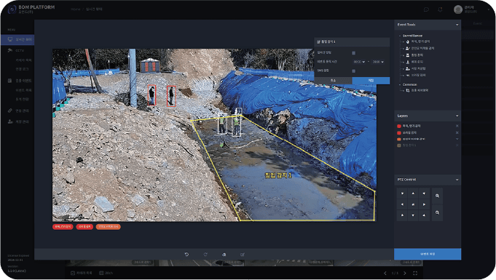Click the second red tag below video
The height and width of the screenshot is (280, 496).
[x=84, y=227]
